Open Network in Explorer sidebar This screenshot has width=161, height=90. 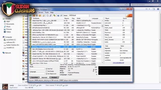tap(8, 53)
